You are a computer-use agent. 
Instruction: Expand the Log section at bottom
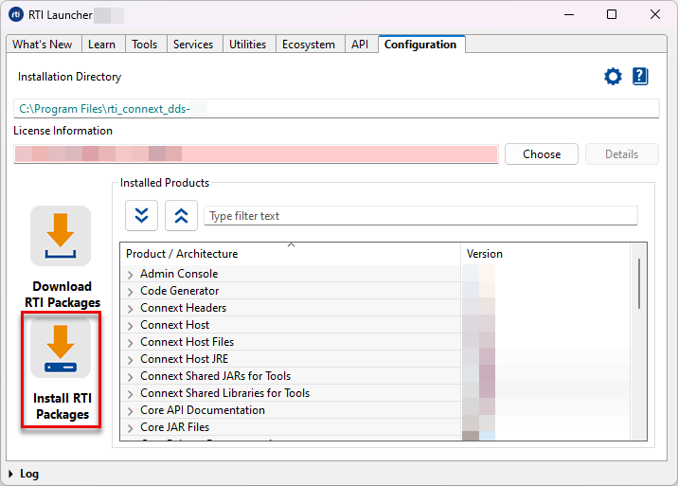pyautogui.click(x=10, y=474)
